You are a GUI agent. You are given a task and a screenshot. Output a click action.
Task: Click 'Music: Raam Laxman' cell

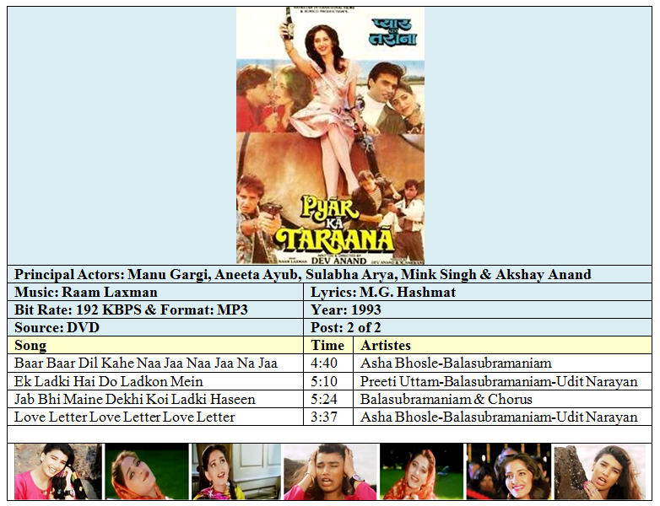point(155,292)
